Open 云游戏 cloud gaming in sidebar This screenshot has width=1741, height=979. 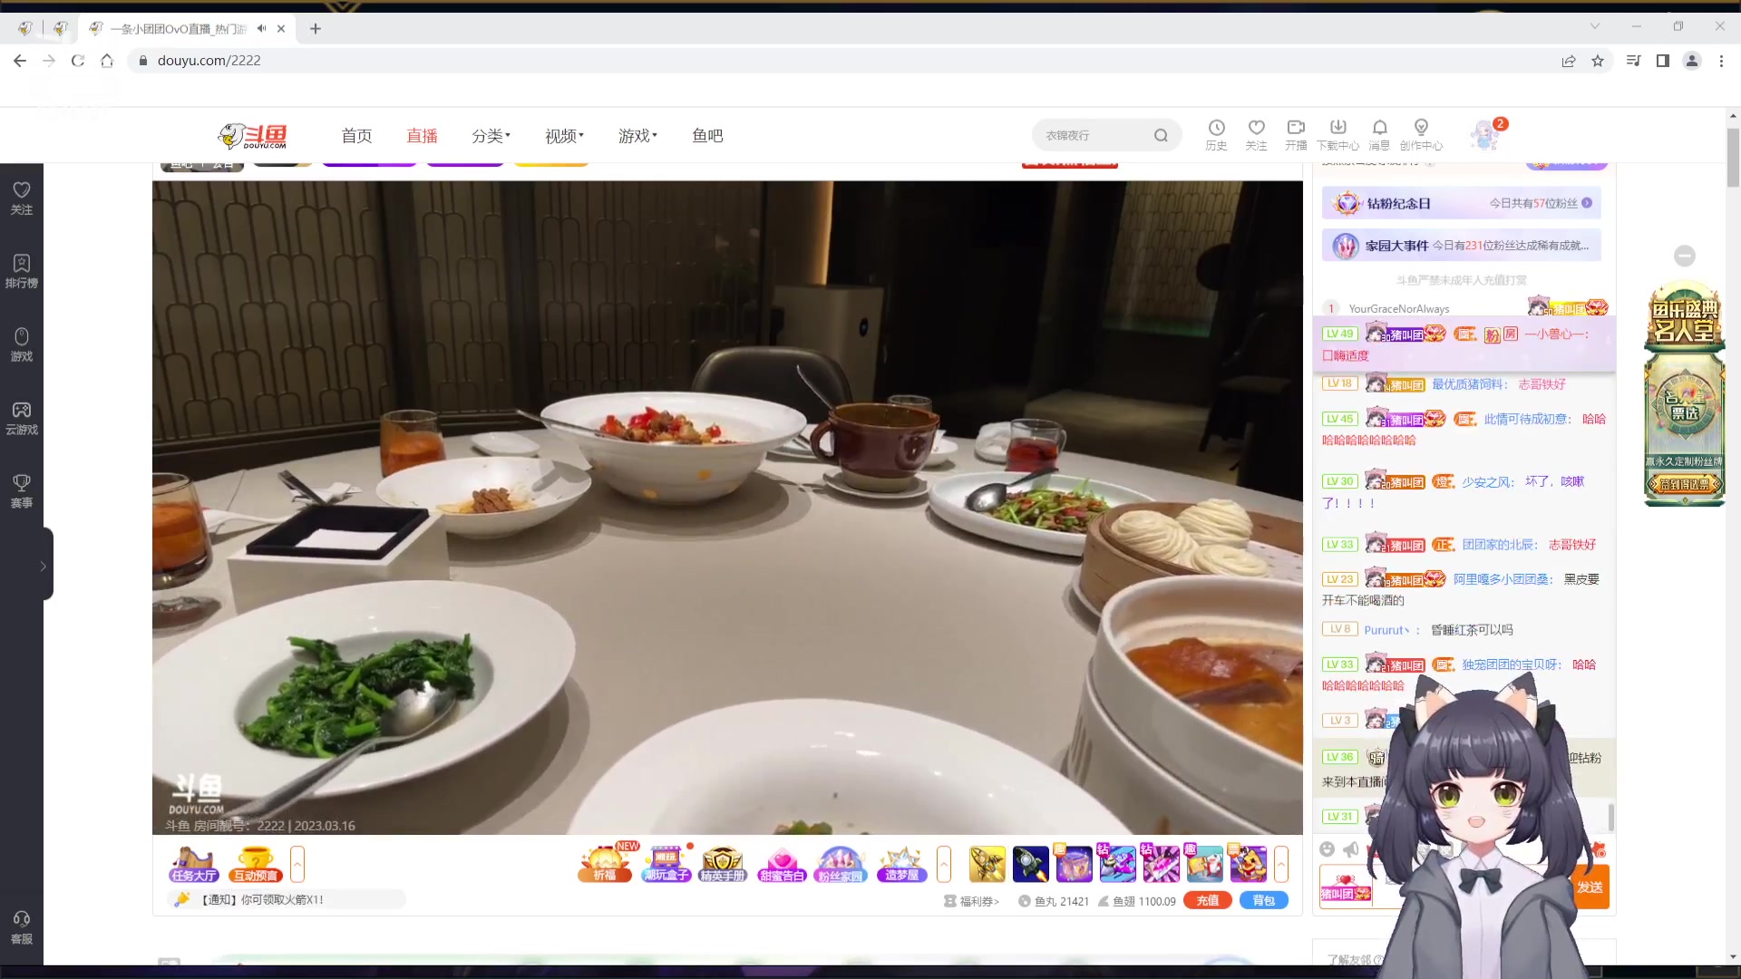click(x=22, y=418)
